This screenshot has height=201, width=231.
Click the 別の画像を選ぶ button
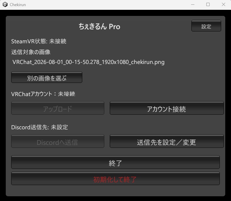coord(47,77)
